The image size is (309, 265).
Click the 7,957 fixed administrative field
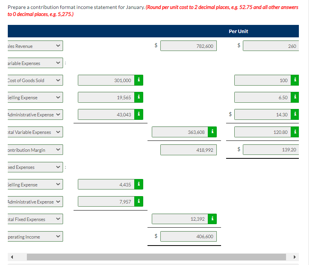(106, 201)
